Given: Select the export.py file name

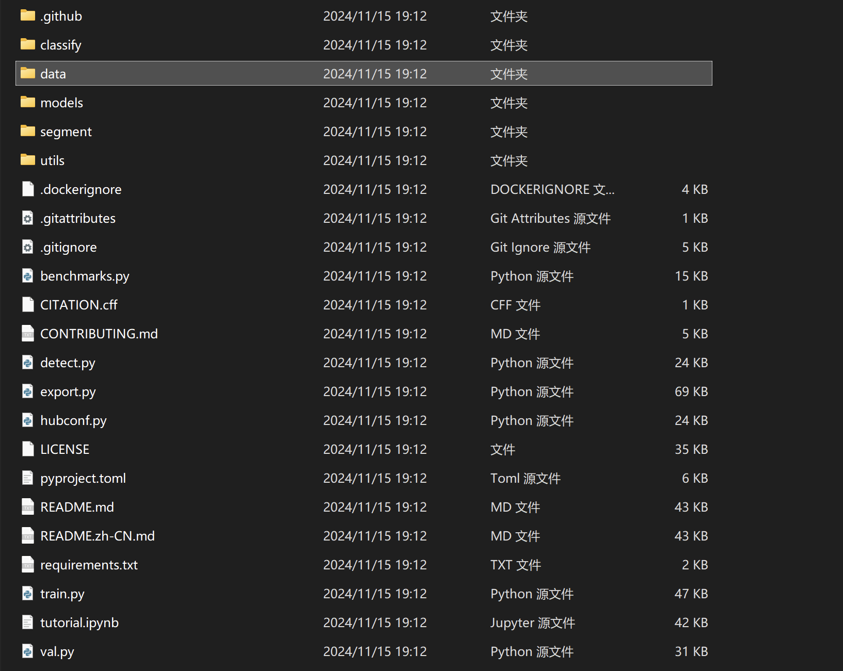Looking at the screenshot, I should point(68,392).
